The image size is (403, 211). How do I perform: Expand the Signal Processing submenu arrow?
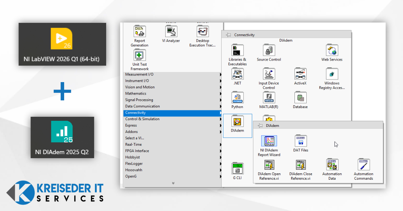pyautogui.click(x=221, y=100)
